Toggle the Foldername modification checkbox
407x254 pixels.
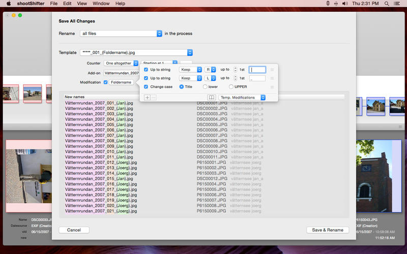(106, 82)
